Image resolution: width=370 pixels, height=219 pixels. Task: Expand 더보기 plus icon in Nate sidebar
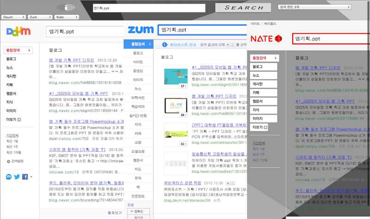click(x=265, y=128)
